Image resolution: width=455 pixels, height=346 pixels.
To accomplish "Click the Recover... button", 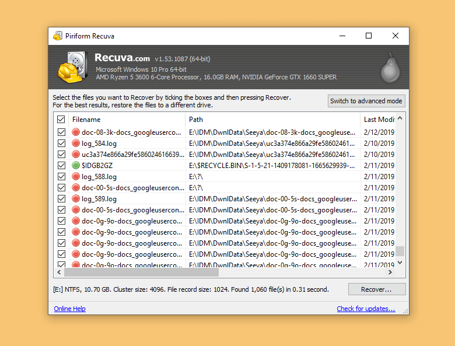I will [377, 289].
